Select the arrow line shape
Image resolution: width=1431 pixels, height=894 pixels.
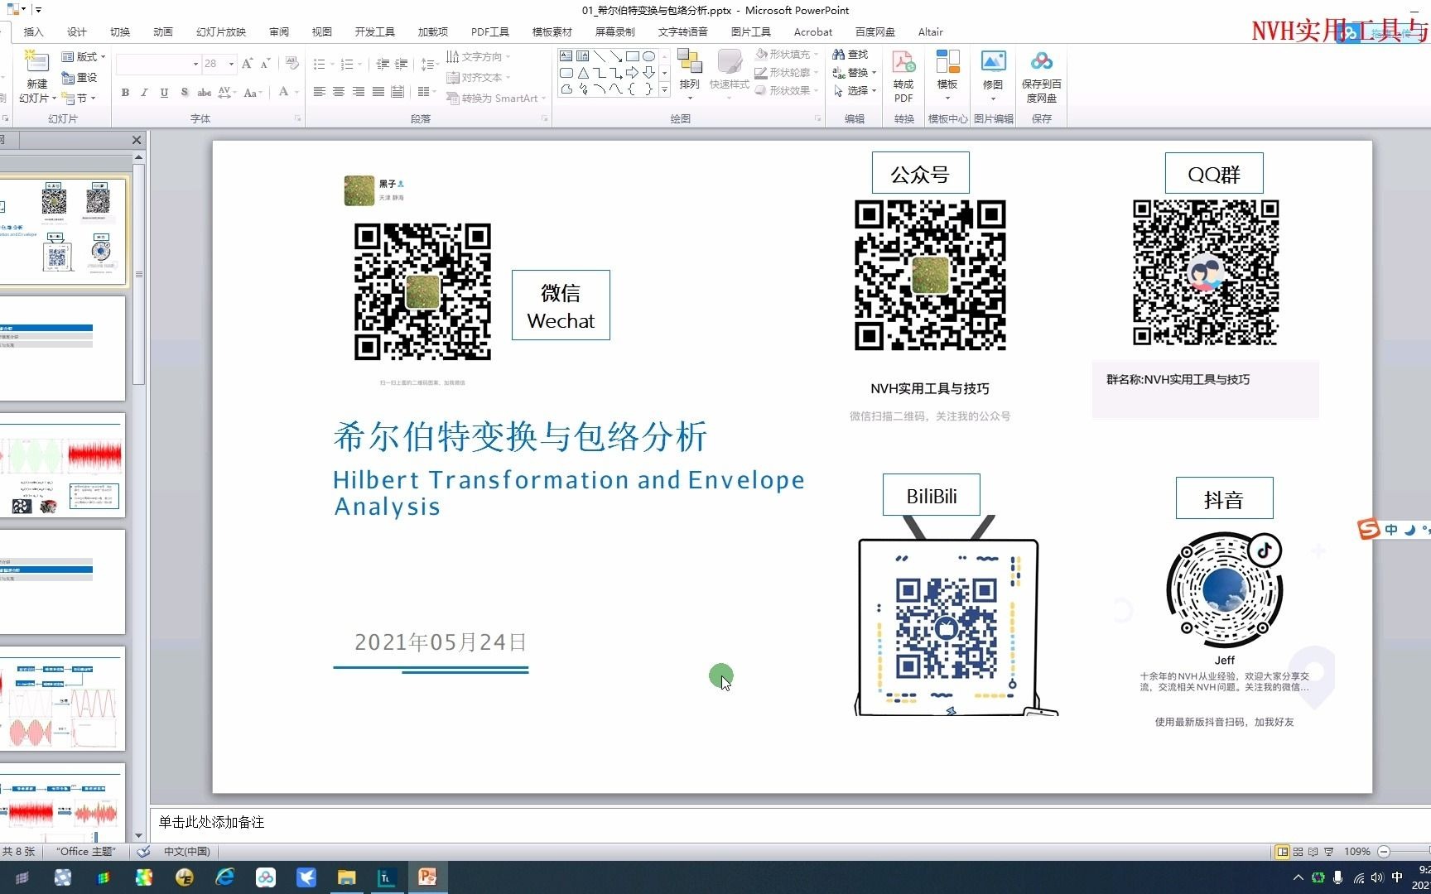(x=615, y=56)
